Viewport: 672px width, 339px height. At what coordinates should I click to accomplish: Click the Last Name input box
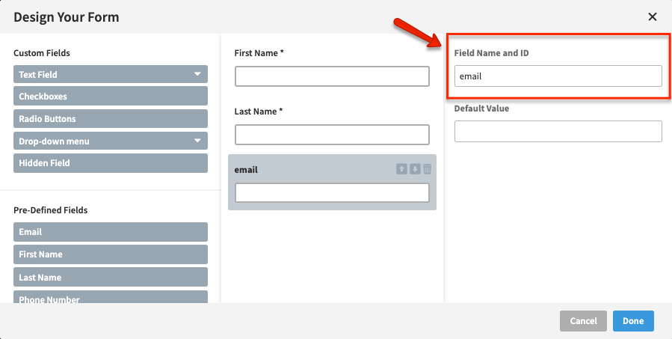332,135
